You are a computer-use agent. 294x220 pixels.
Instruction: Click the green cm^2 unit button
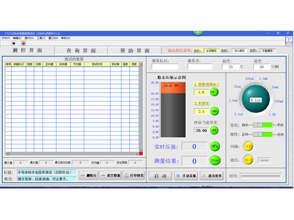(x=214, y=92)
